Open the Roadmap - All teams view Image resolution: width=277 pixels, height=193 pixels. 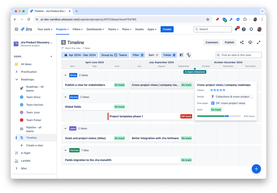[x=35, y=89]
